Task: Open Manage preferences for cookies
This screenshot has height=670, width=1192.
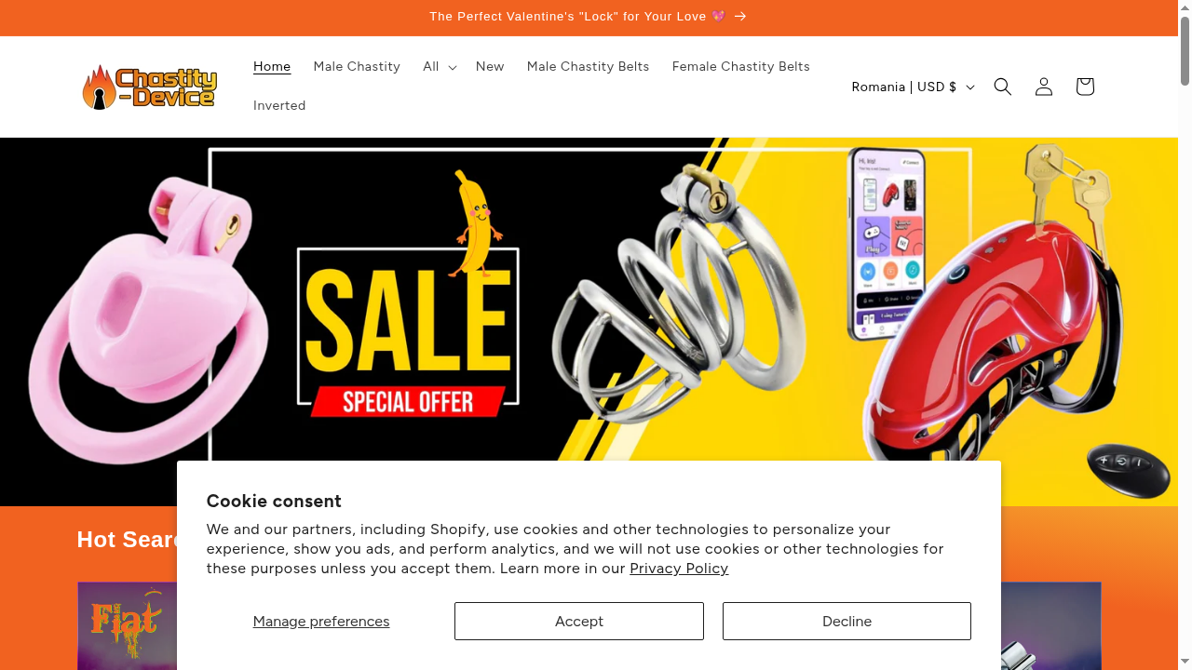Action: (321, 621)
